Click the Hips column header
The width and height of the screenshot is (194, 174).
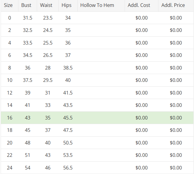click(67, 5)
